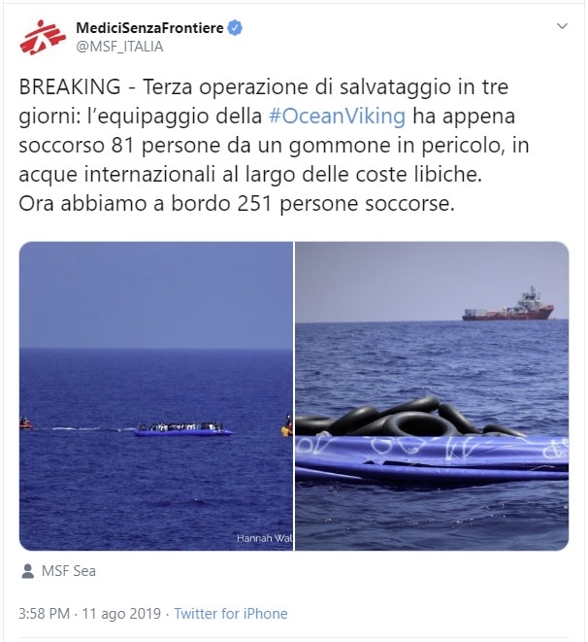Open the MSF Sea tagged account
588x642 pixels.
pyautogui.click(x=69, y=571)
